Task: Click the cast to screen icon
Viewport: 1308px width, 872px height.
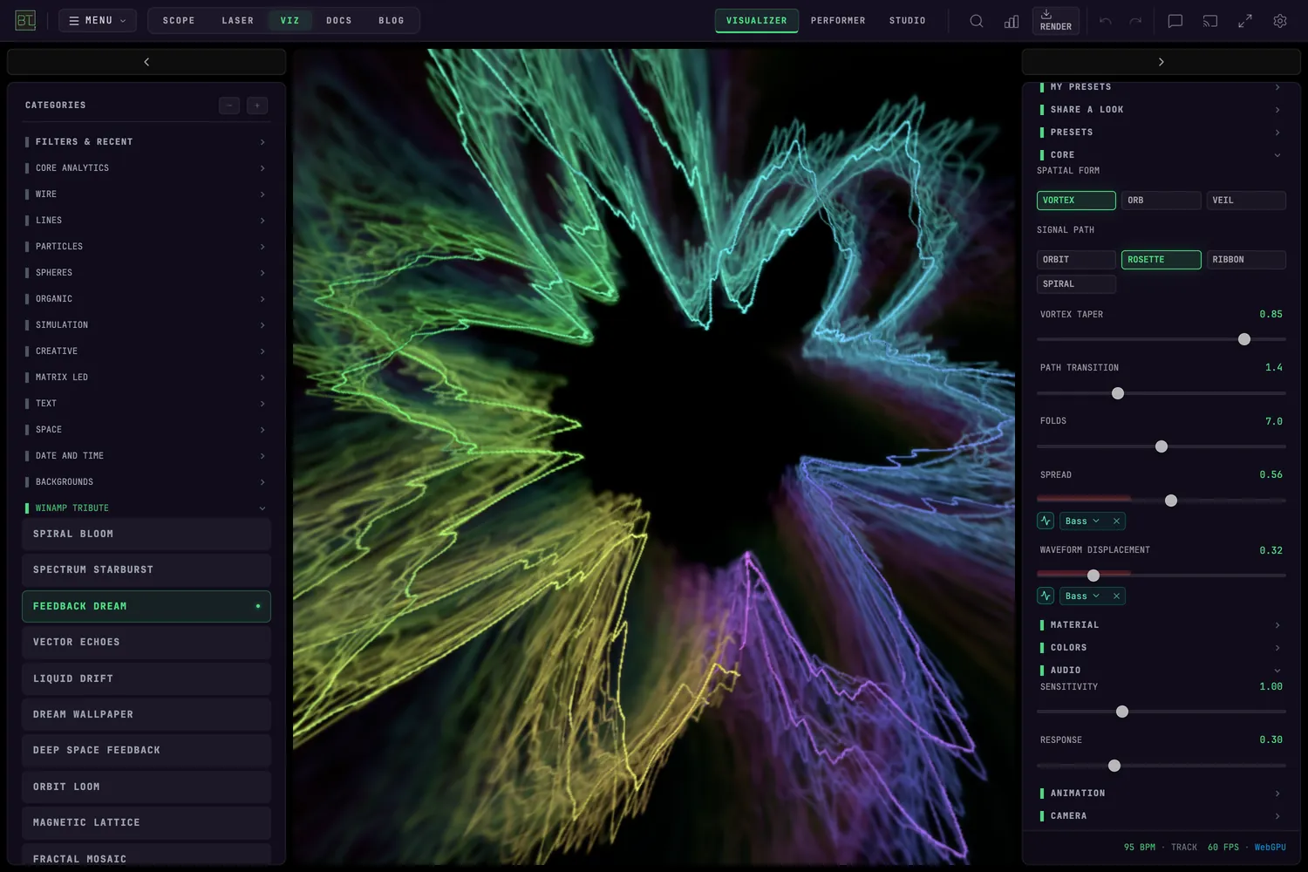Action: 1210,21
